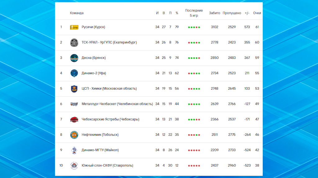Click the Динамо-МГТУ (Майкоп) team logo

pyautogui.click(x=74, y=150)
